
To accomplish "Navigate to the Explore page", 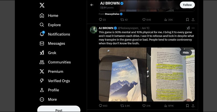I will (50, 25).
